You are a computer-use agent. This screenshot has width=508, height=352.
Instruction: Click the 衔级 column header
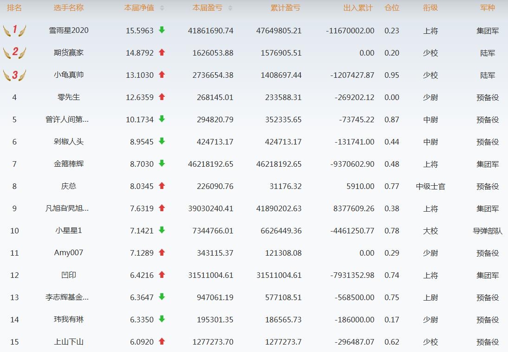(x=430, y=8)
